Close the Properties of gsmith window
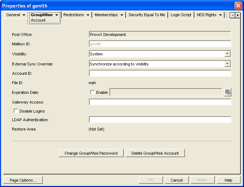 (x=238, y=6)
